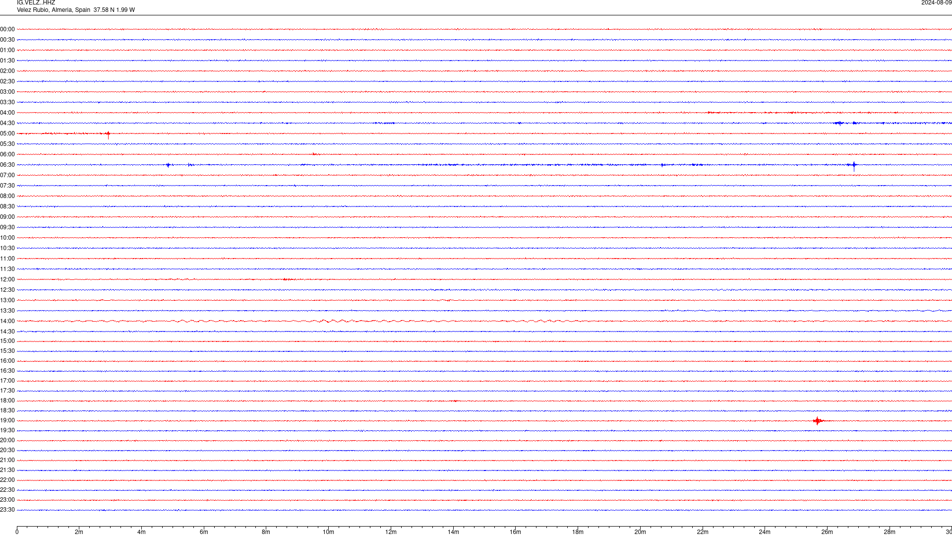Click the small blue burst early on 06:30 trace
Screen dimensions: 952x536
click(168, 165)
